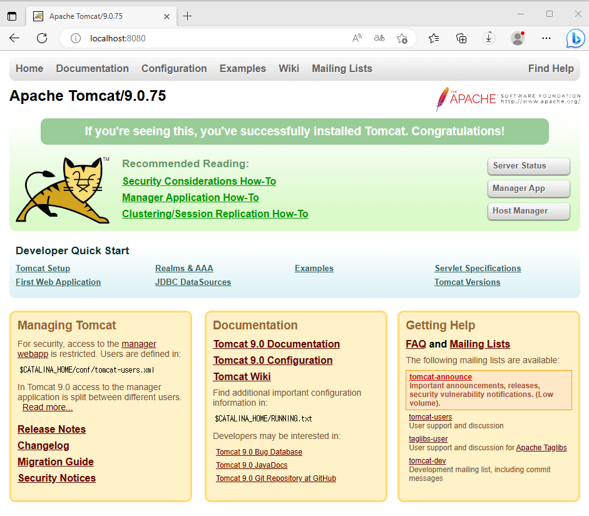
Task: Click the translate page icon
Action: tap(379, 38)
